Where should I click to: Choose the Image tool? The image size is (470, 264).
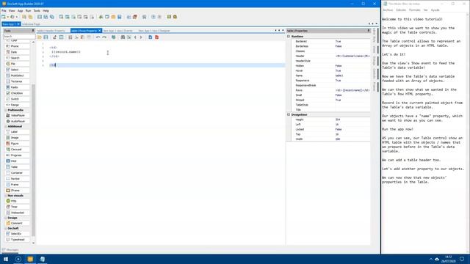pyautogui.click(x=18, y=138)
